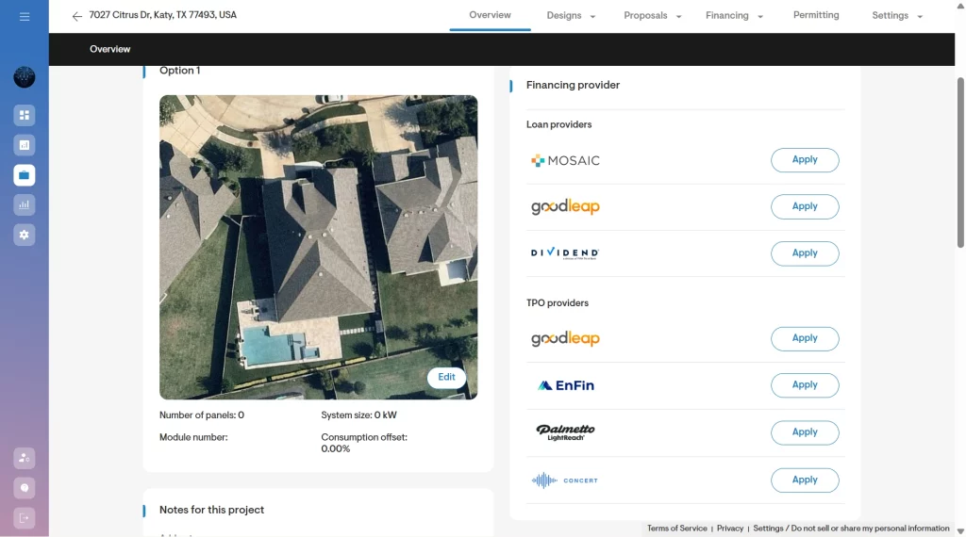Open the settings gear icon in sidebar
966x537 pixels.
[25, 235]
